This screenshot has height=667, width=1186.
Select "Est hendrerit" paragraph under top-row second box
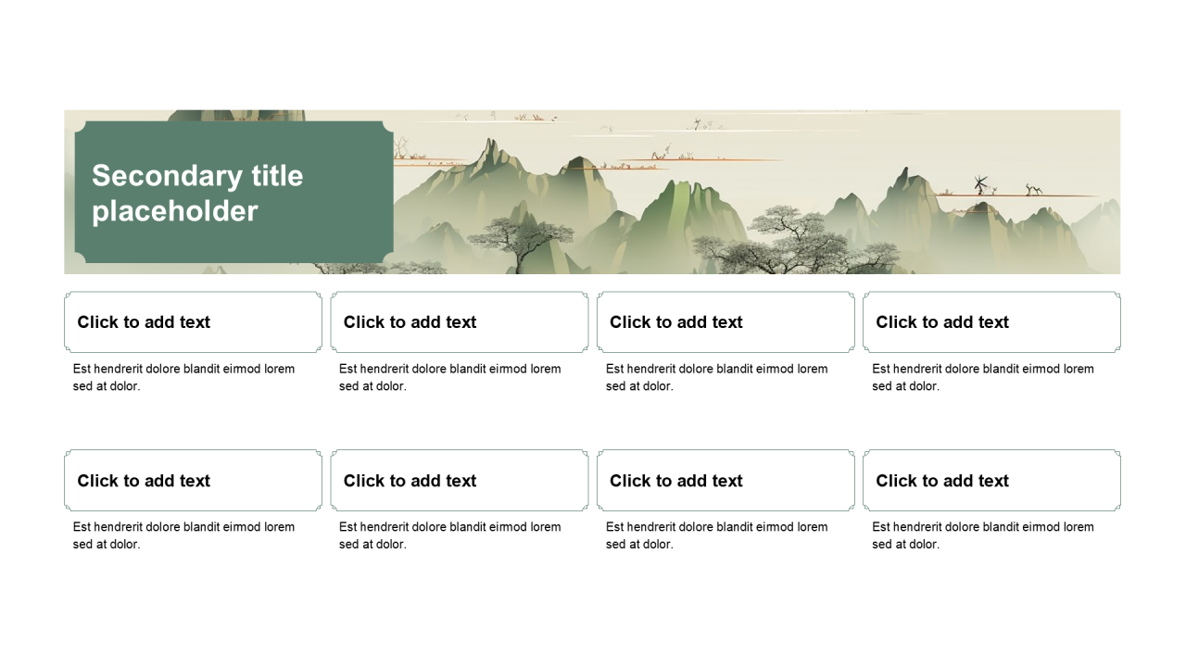[450, 377]
